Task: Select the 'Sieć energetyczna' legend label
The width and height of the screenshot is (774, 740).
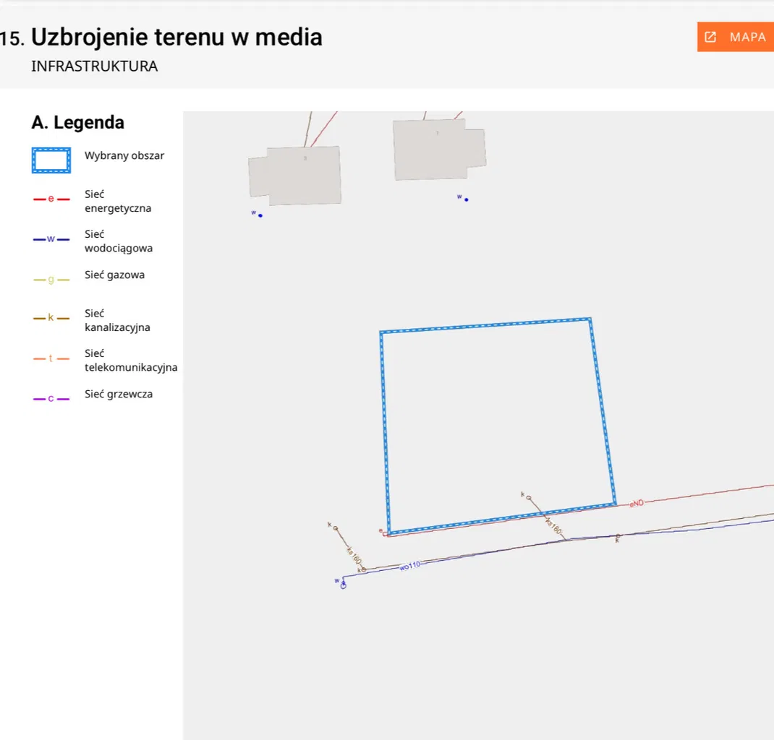Action: coord(117,202)
